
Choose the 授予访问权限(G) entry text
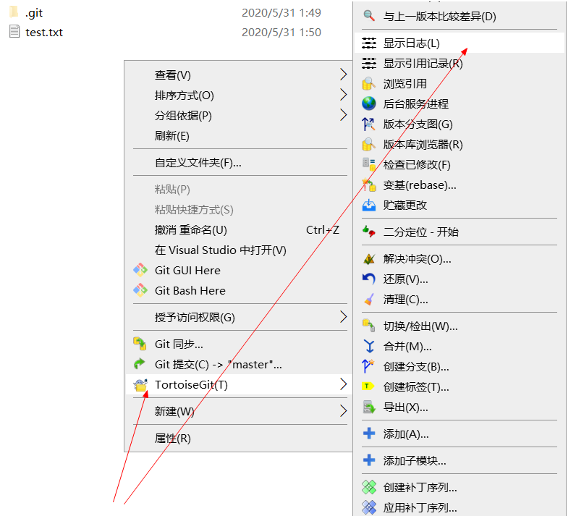[x=195, y=317]
